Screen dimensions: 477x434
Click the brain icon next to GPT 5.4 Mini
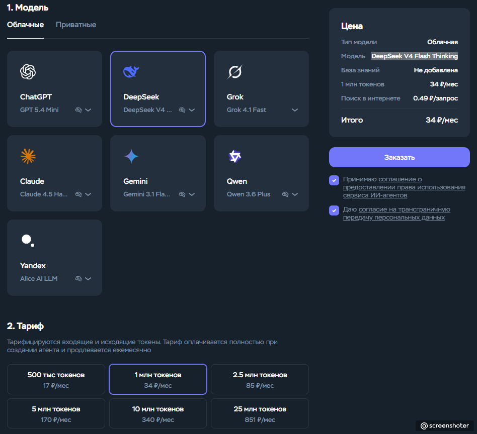point(78,110)
